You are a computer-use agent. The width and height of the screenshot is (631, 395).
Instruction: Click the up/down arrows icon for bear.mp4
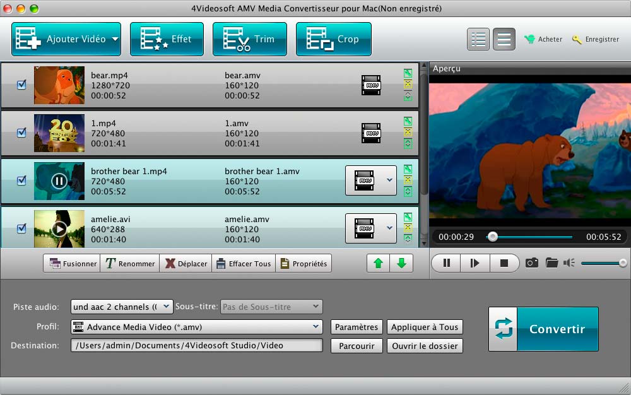click(x=408, y=96)
